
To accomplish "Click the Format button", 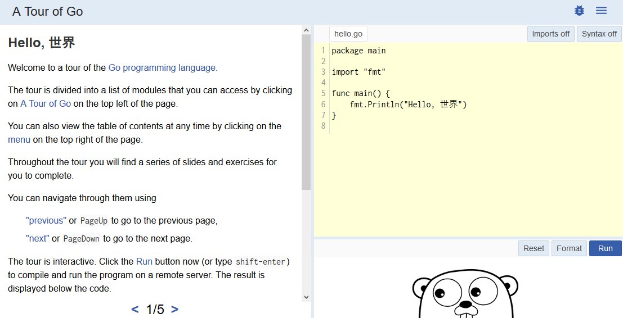I will tap(569, 248).
